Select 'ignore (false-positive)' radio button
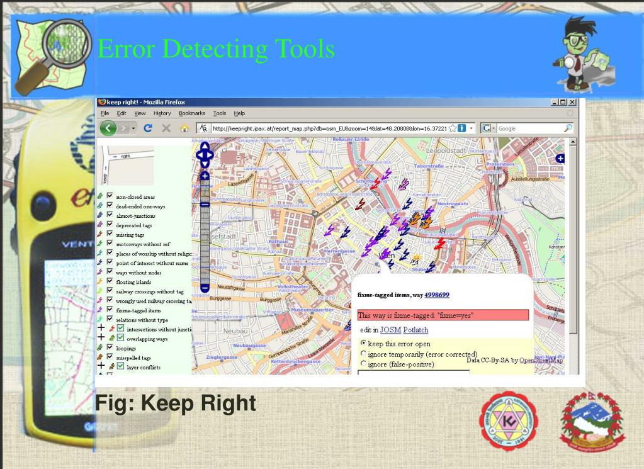The height and width of the screenshot is (469, 644). 363,363
